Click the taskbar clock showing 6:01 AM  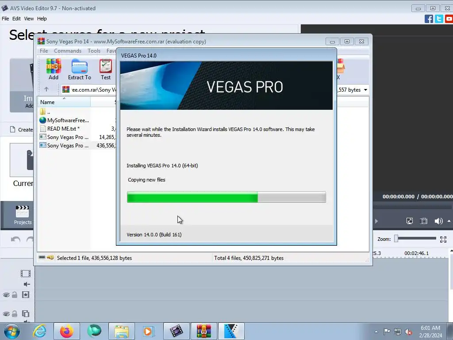click(430, 332)
